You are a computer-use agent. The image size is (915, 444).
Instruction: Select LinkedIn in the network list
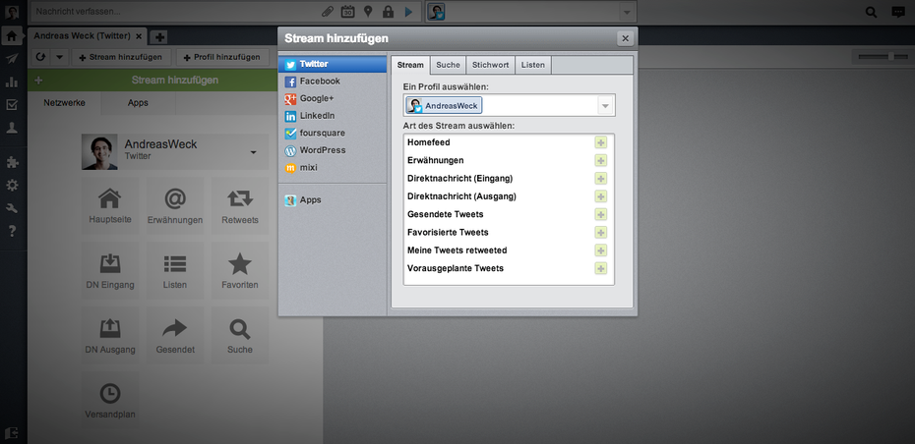click(333, 116)
